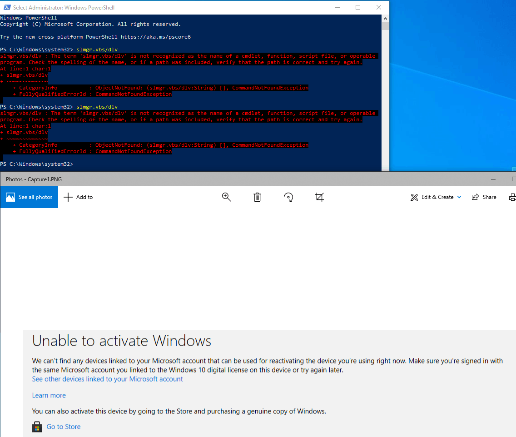Open the crop tool in Photos

coord(319,197)
